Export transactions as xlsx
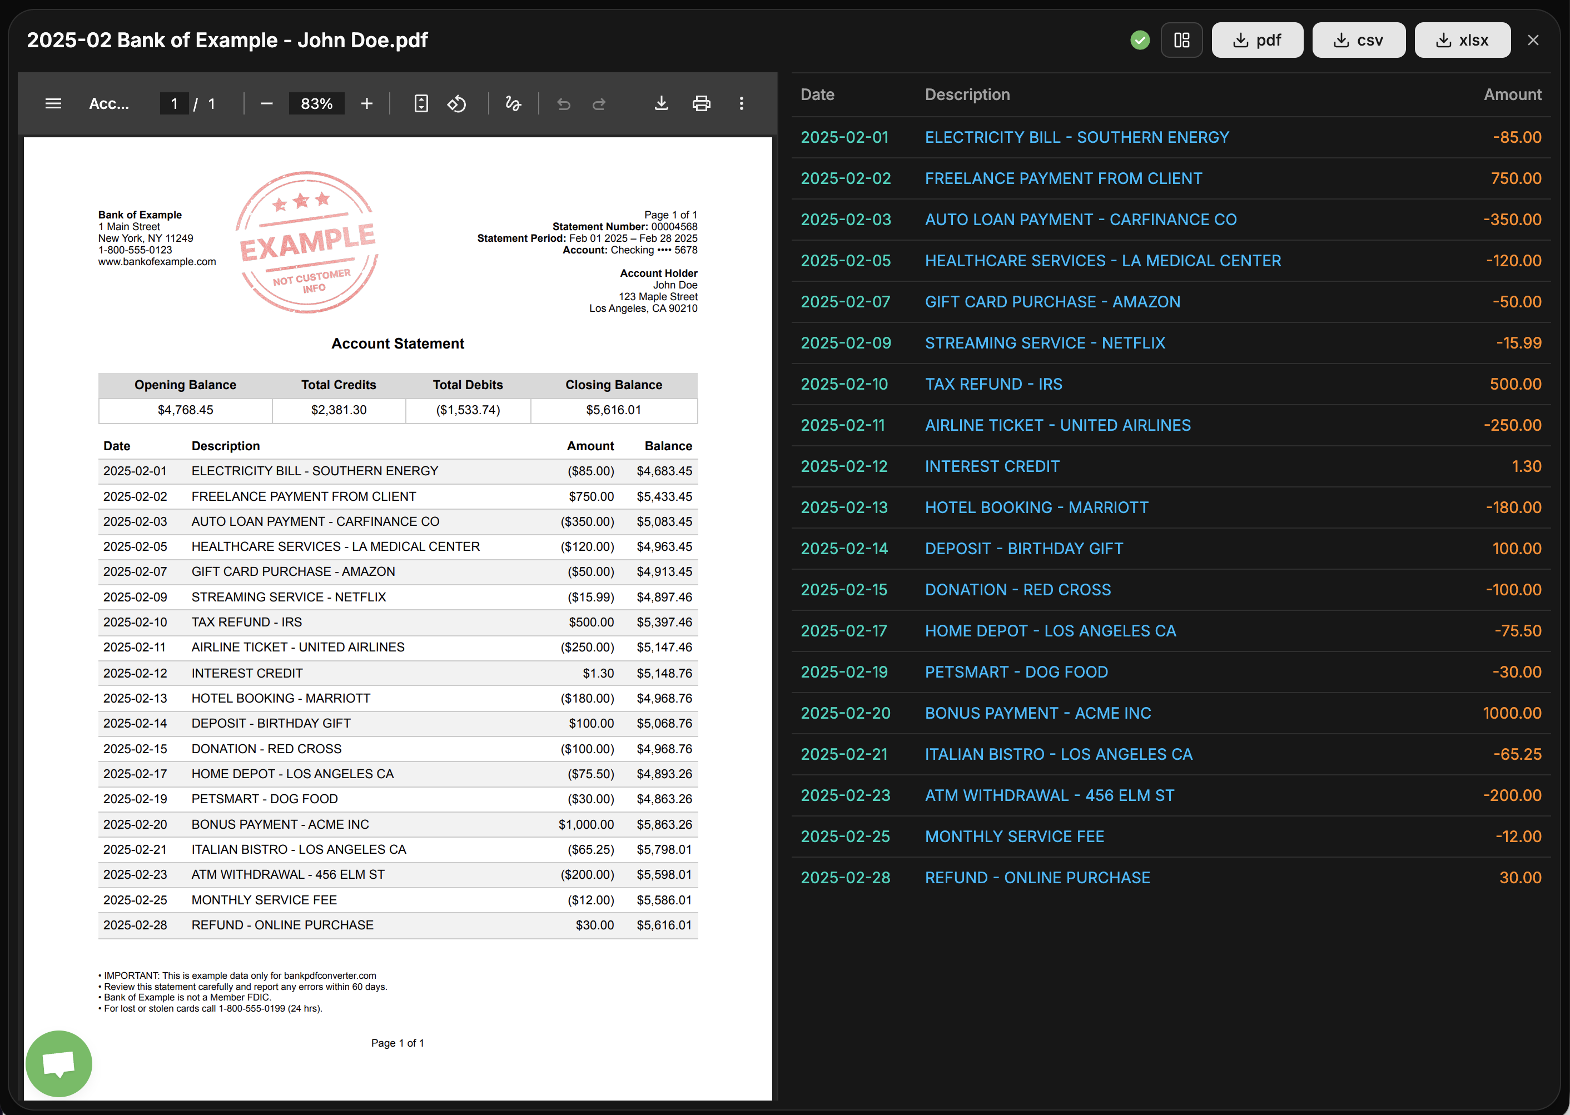1570x1115 pixels. coord(1462,41)
